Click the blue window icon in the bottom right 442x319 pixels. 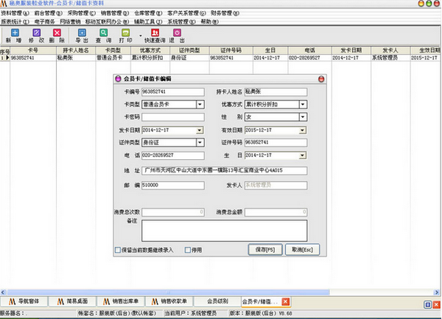427,304
